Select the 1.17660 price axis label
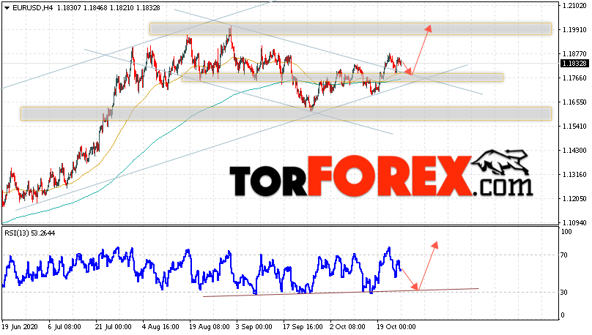 coord(574,78)
